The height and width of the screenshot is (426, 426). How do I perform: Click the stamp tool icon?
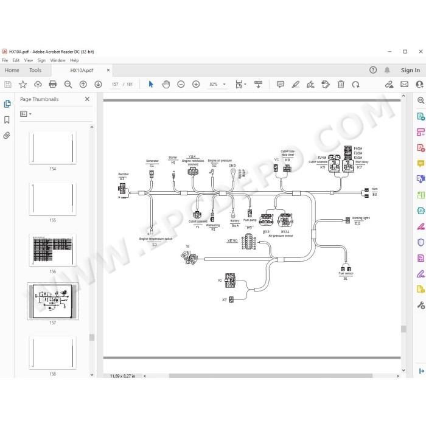click(x=326, y=85)
